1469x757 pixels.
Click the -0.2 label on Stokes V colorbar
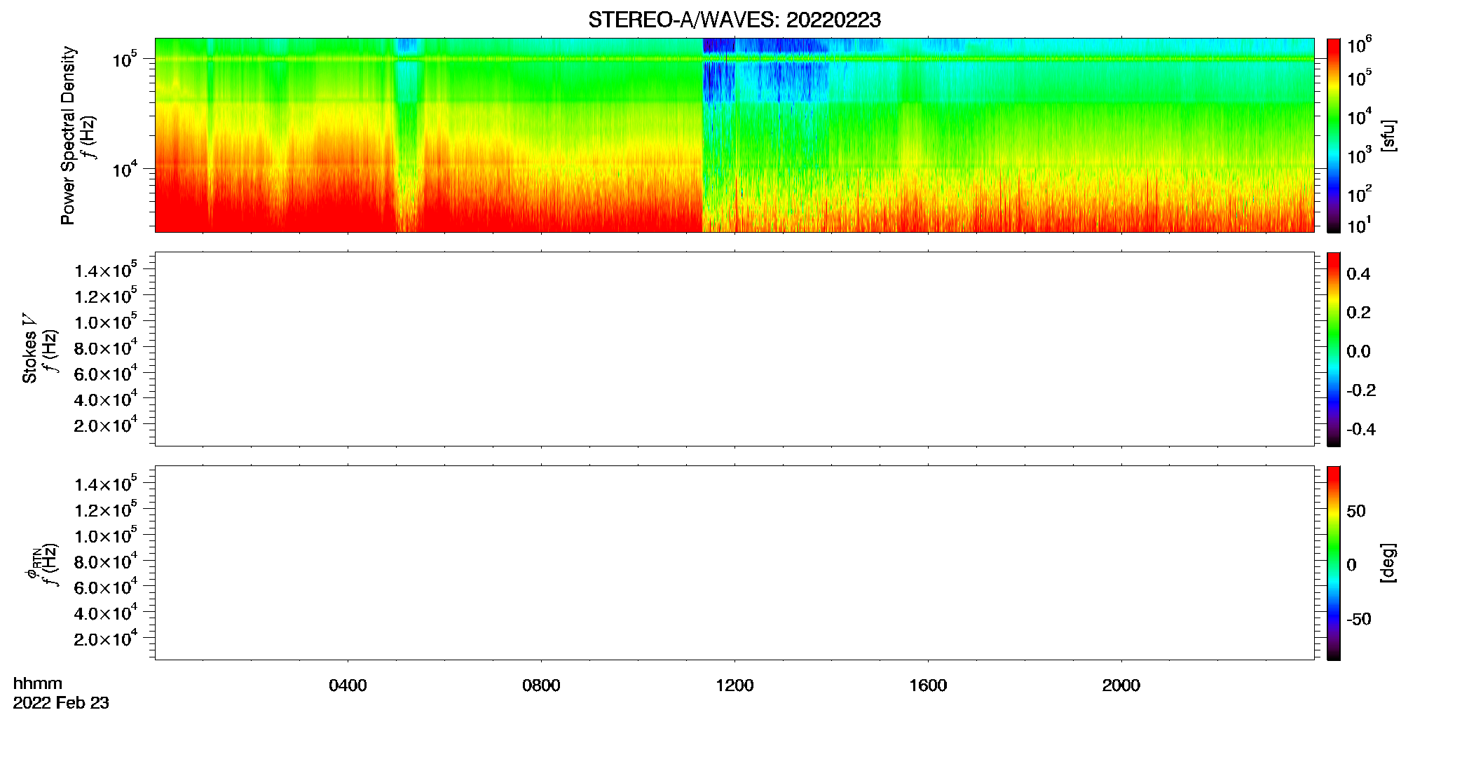point(1361,390)
